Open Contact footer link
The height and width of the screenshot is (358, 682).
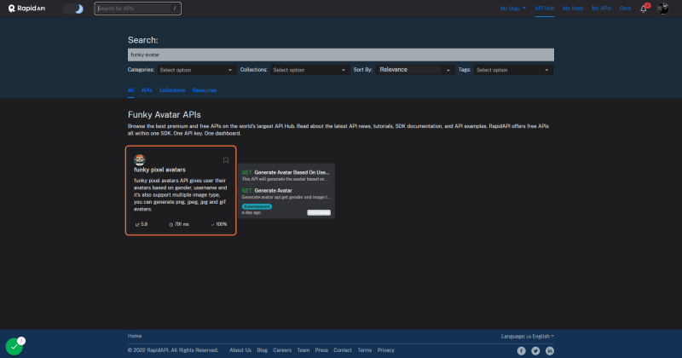343,350
